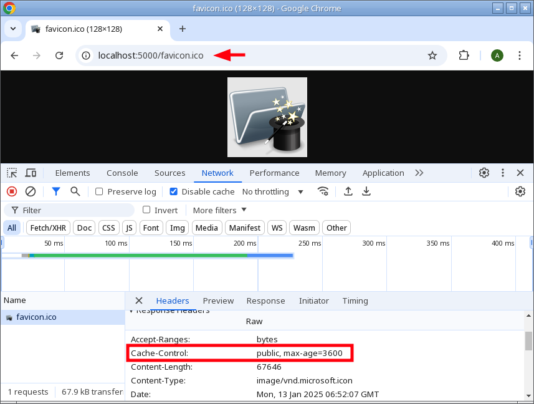
Task: Open Network panel settings gear
Action: click(520, 192)
